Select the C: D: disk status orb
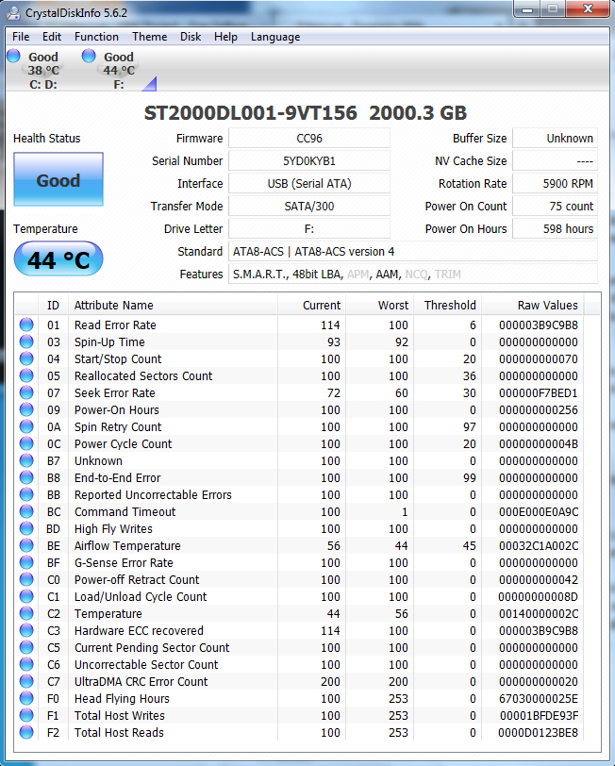This screenshot has width=615, height=766. (x=14, y=56)
